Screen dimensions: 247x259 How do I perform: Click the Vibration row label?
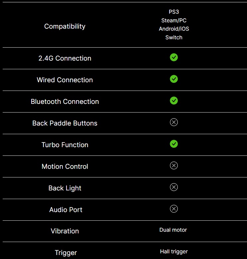[65, 231]
